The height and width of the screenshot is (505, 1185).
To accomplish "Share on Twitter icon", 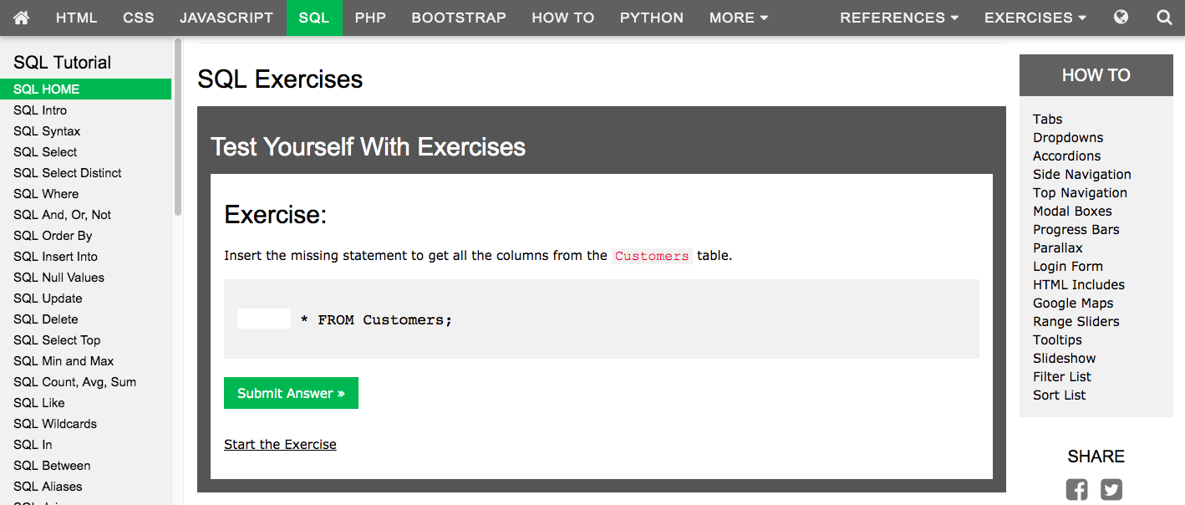I will [x=1111, y=490].
